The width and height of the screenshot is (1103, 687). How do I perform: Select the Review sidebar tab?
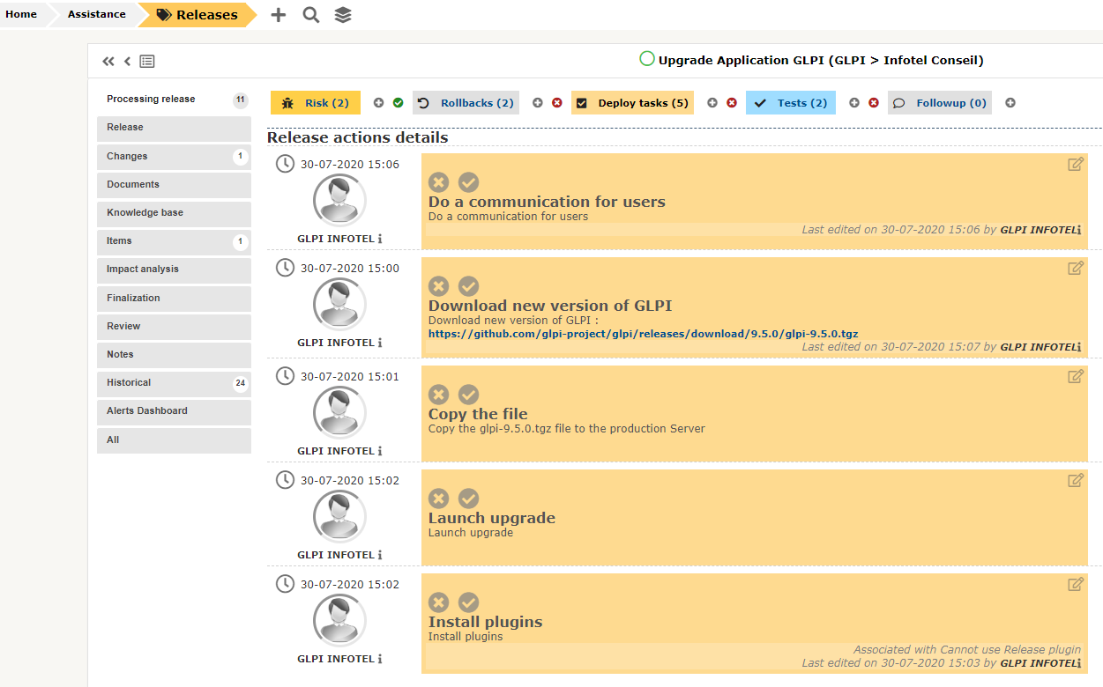174,327
